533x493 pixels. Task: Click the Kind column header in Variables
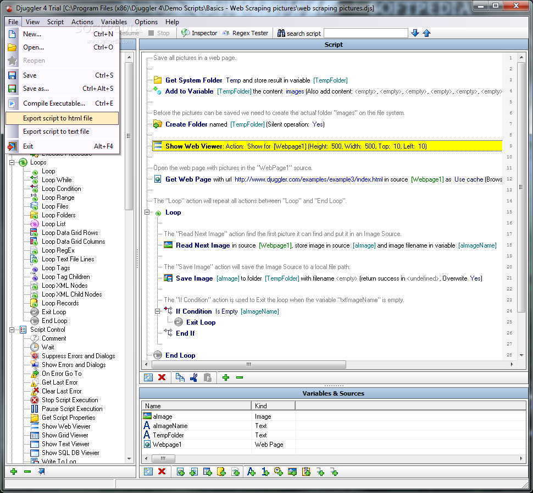coord(273,406)
